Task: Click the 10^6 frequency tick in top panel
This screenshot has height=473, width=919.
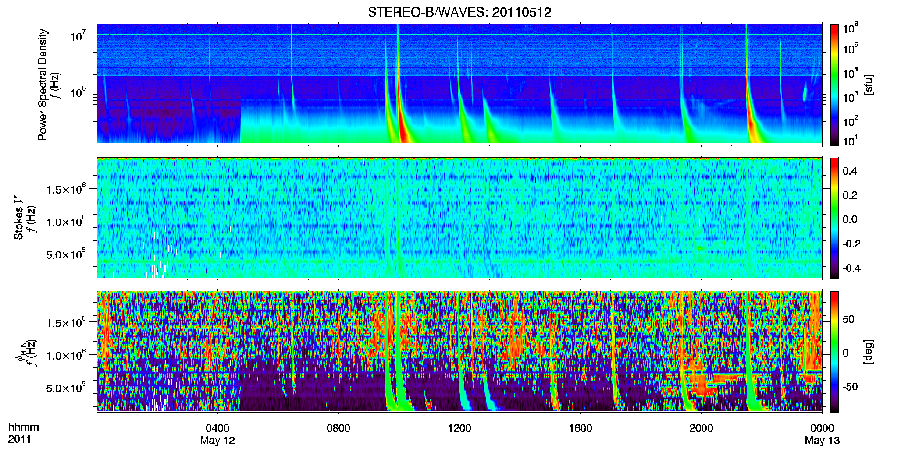Action: click(x=78, y=92)
